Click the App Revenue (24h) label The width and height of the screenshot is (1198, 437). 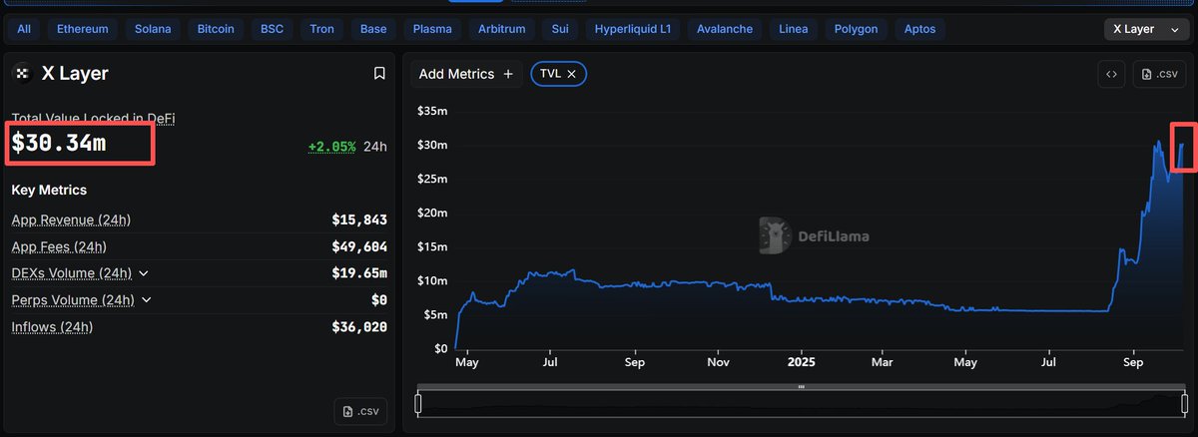coord(71,219)
